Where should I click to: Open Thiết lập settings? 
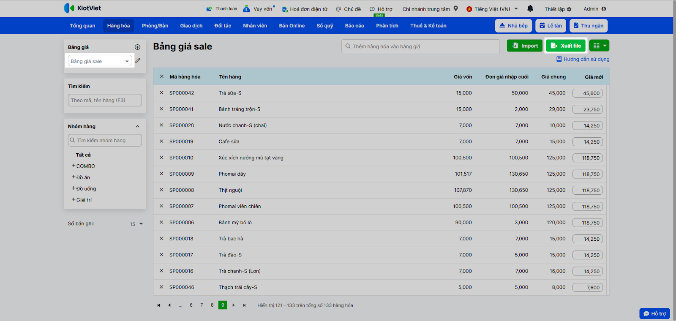(x=558, y=9)
